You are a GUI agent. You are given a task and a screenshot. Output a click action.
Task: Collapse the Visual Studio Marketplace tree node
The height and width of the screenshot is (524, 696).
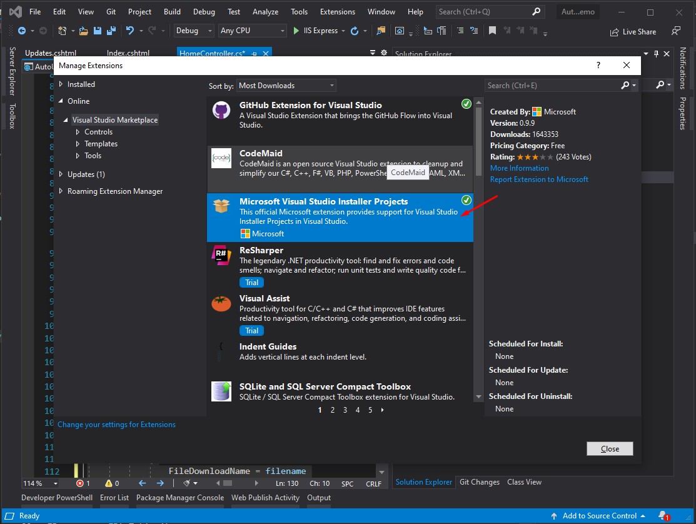point(67,119)
